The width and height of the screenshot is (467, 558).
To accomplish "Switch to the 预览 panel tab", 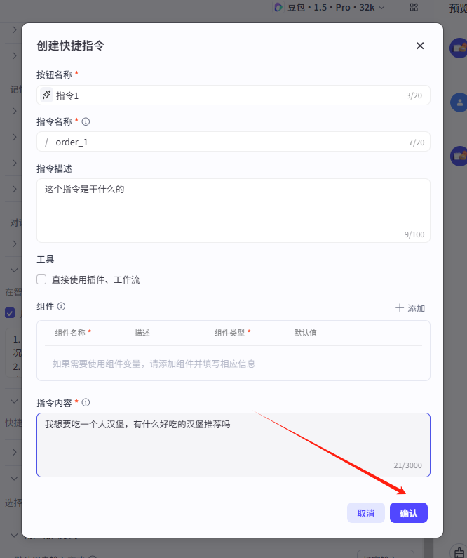I will click(458, 8).
